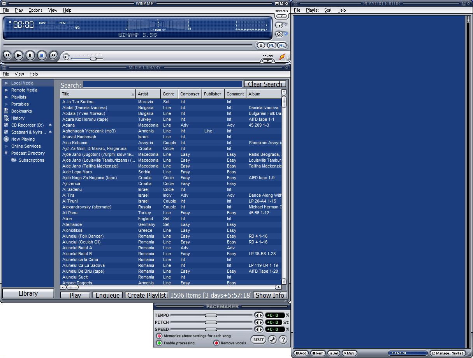Click the Tempo slider in Pacemaker
The image size is (473, 358).
click(210, 315)
